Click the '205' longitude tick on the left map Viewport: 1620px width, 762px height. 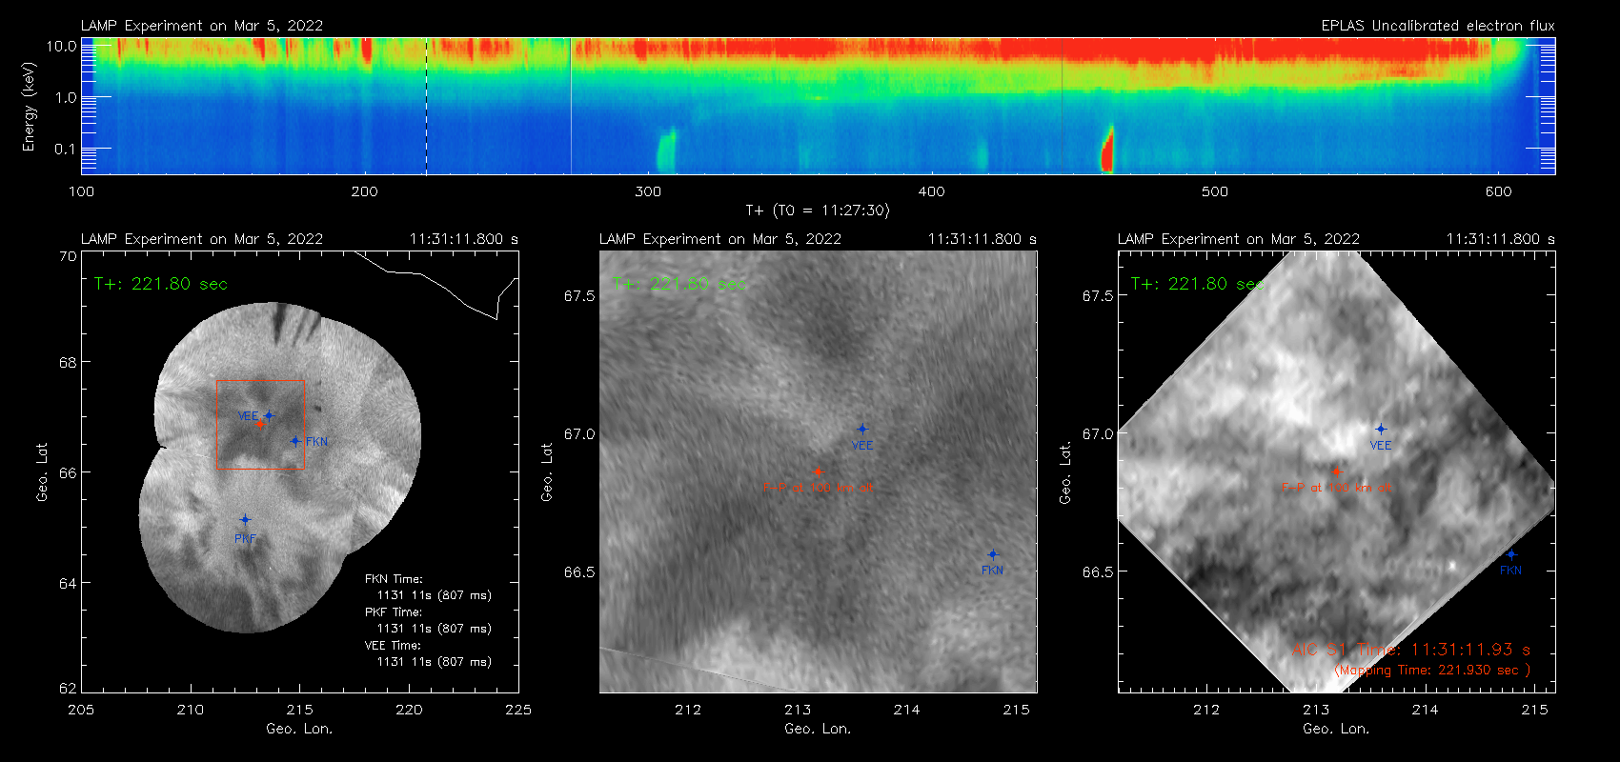81,710
